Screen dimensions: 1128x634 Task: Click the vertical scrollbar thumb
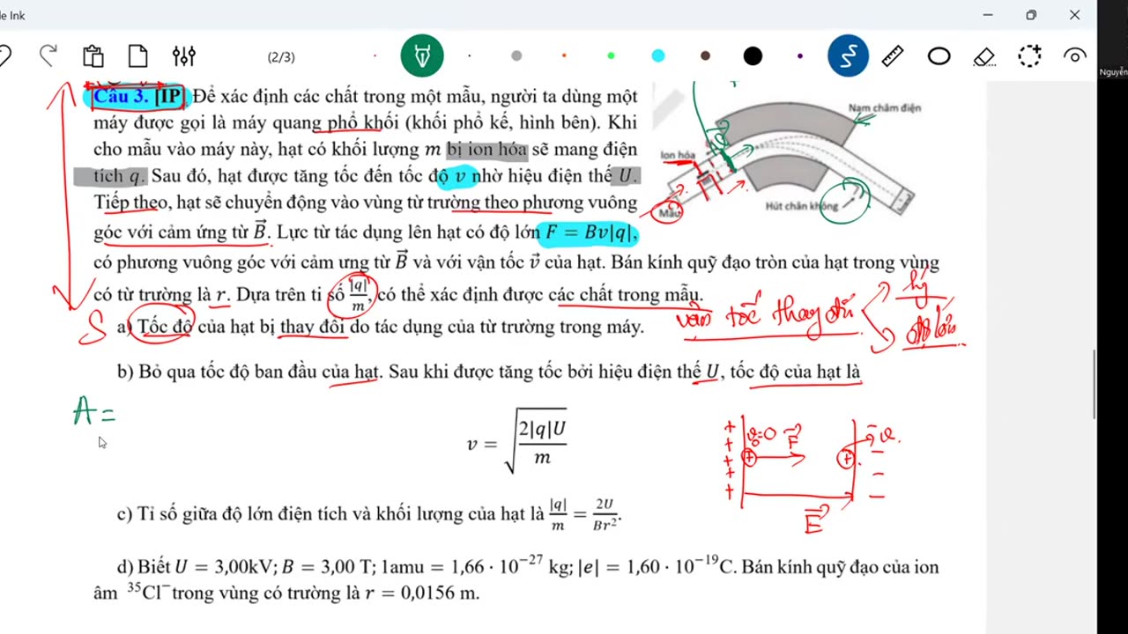coord(1095,385)
